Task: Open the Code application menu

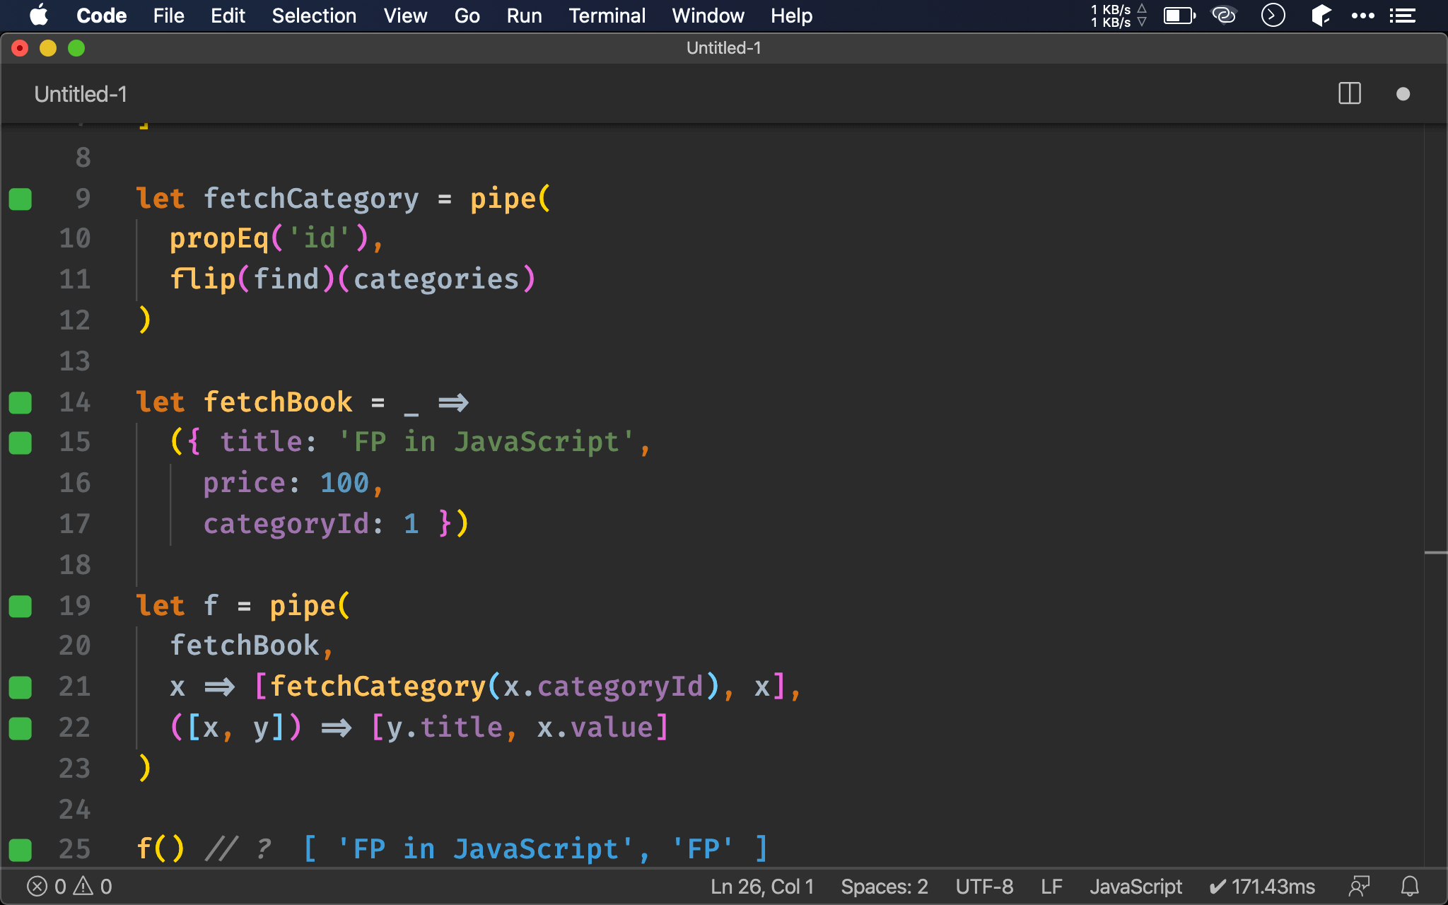Action: coord(101,16)
